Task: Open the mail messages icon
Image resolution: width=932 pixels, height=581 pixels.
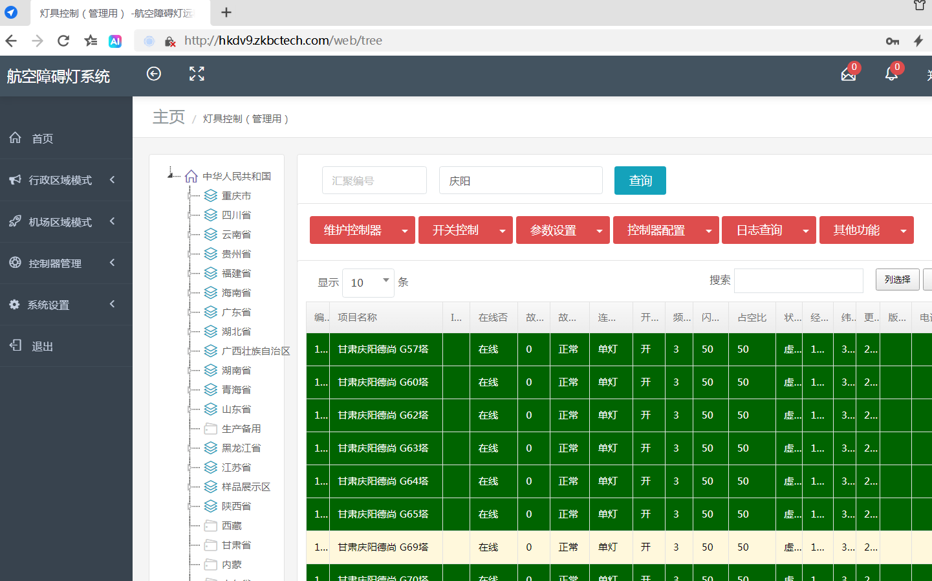Action: click(x=849, y=74)
